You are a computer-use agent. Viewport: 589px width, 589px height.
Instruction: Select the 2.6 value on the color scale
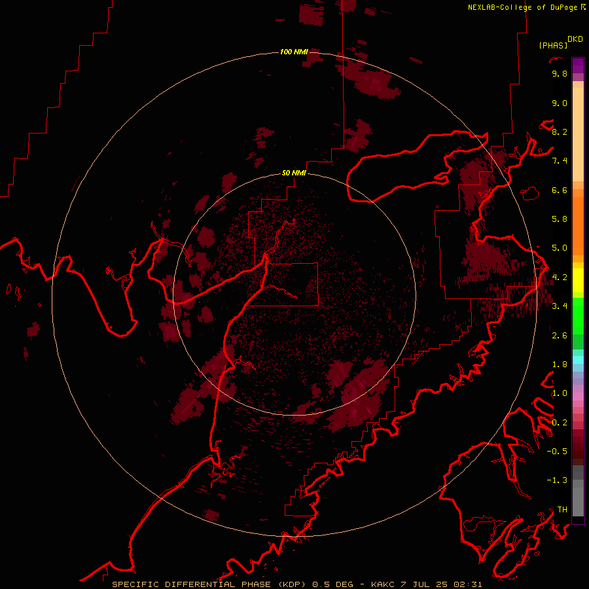[560, 336]
